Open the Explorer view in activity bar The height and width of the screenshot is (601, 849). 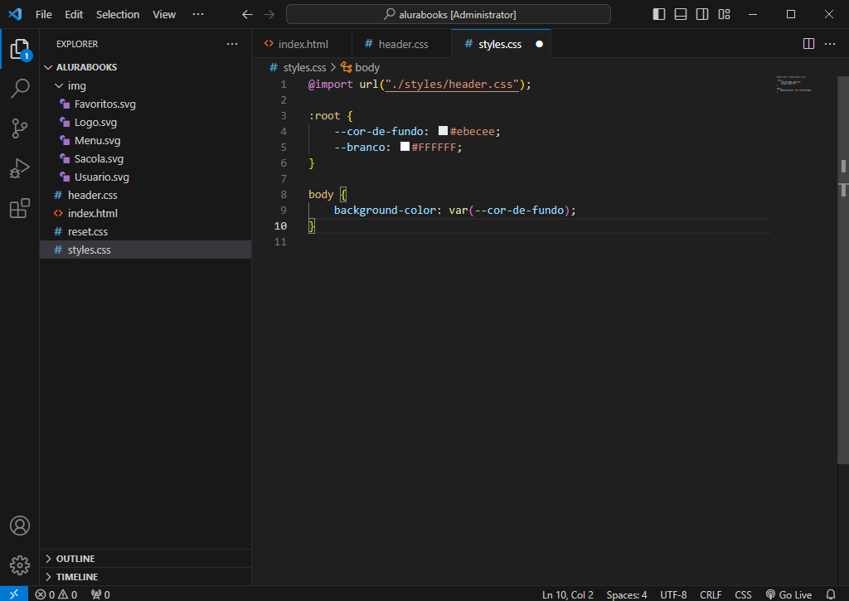[20, 49]
